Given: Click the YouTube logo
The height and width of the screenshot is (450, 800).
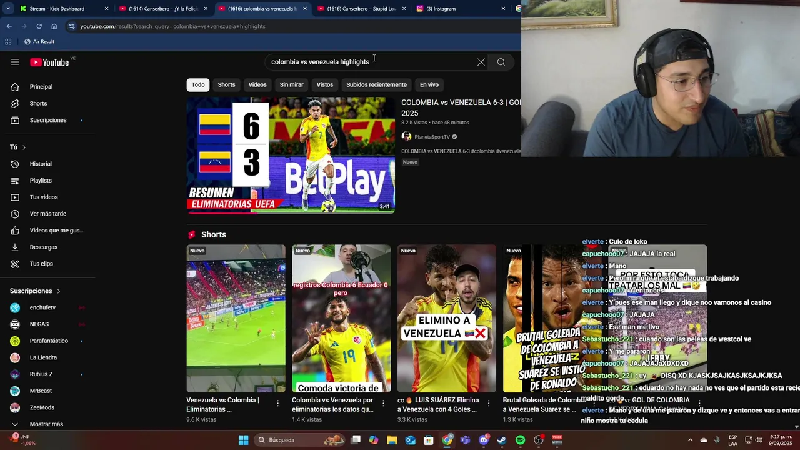Looking at the screenshot, I should point(50,62).
